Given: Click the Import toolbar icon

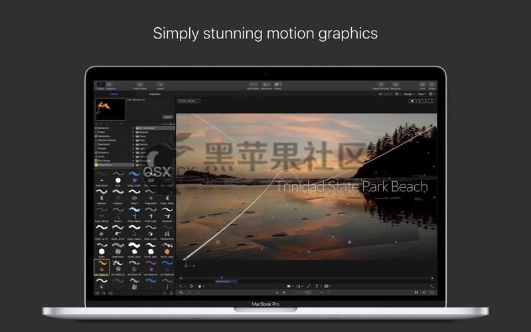Looking at the screenshot, I should 161,86.
